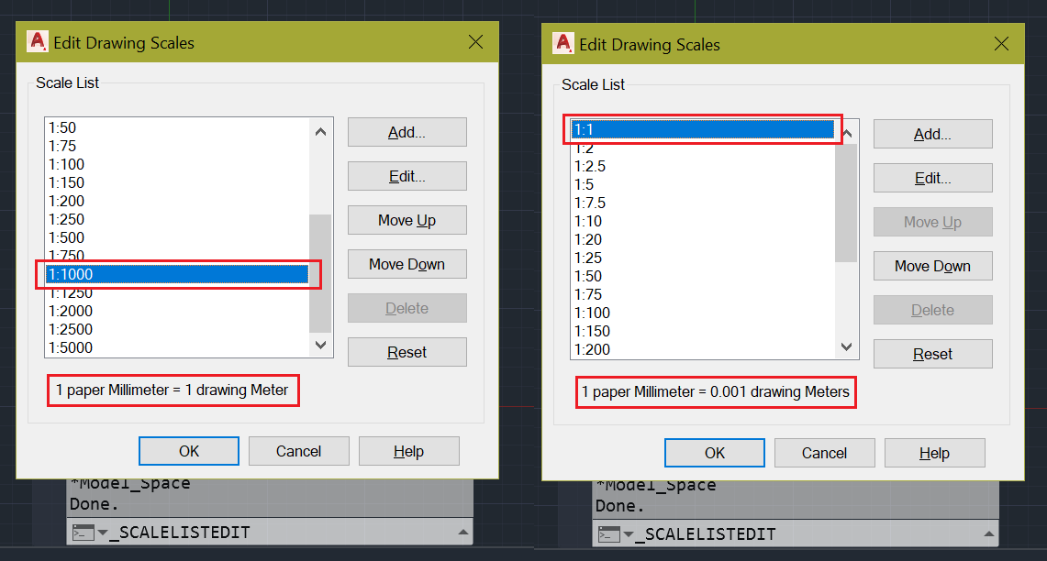Image resolution: width=1047 pixels, height=561 pixels.
Task: Click the AutoCAD logo in the left dialog's title bar
Action: [x=38, y=41]
